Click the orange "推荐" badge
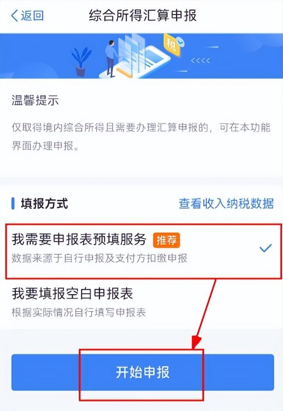This screenshot has height=411, width=283. click(166, 240)
